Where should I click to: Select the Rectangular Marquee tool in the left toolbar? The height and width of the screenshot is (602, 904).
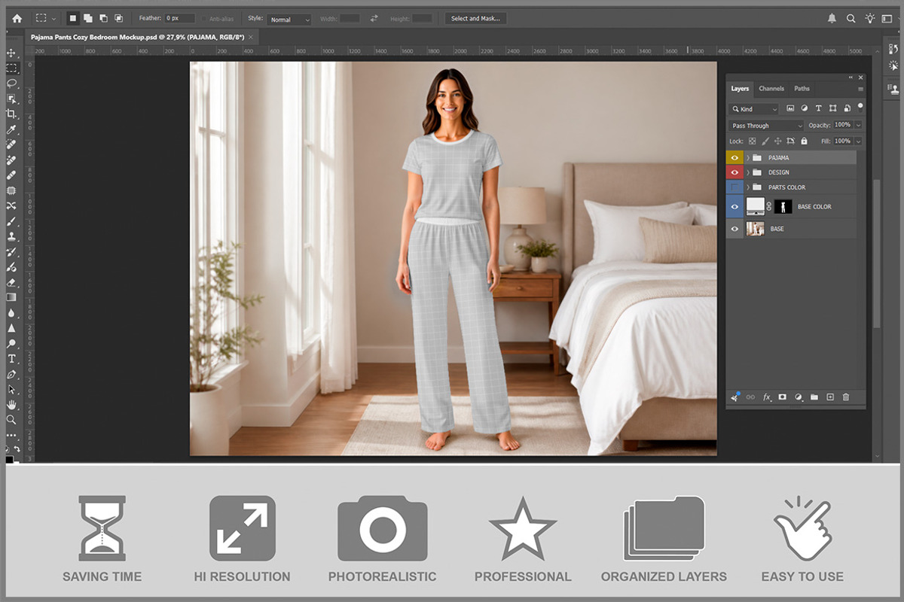point(11,68)
